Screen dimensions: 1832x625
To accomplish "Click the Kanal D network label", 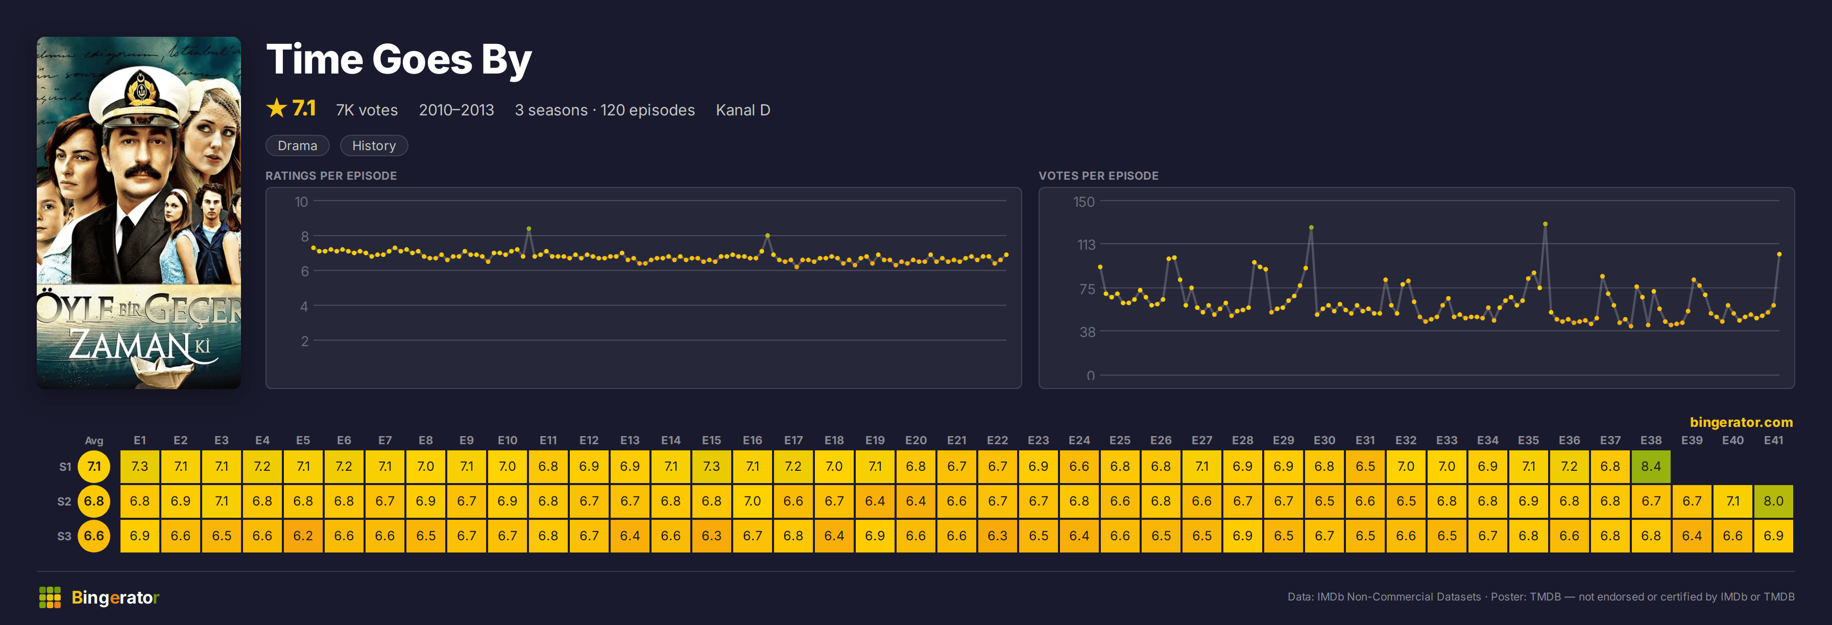I will pos(742,110).
